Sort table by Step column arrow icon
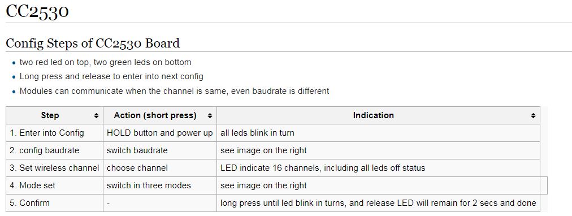The image size is (572, 216). tap(96, 116)
